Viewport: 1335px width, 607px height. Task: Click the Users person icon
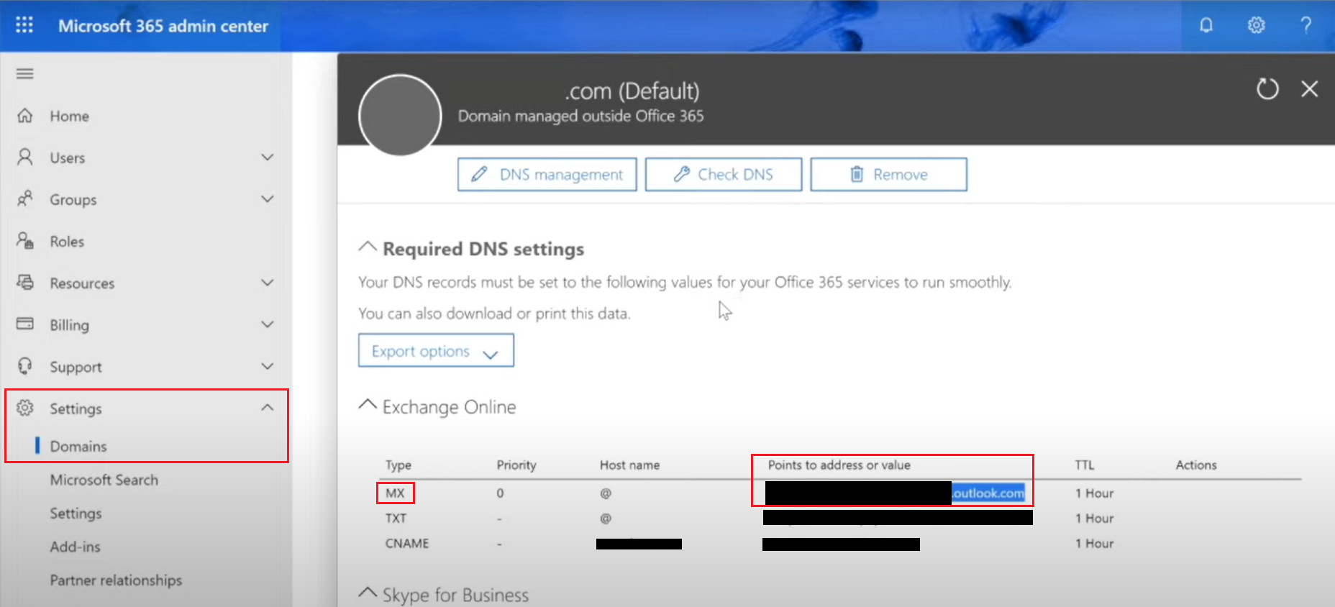pyautogui.click(x=25, y=158)
